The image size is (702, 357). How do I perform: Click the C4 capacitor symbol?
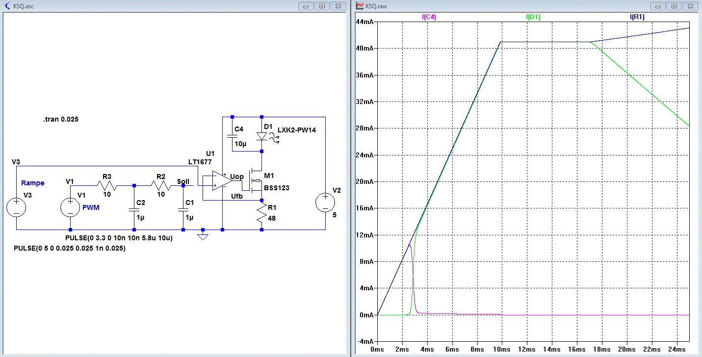point(233,136)
